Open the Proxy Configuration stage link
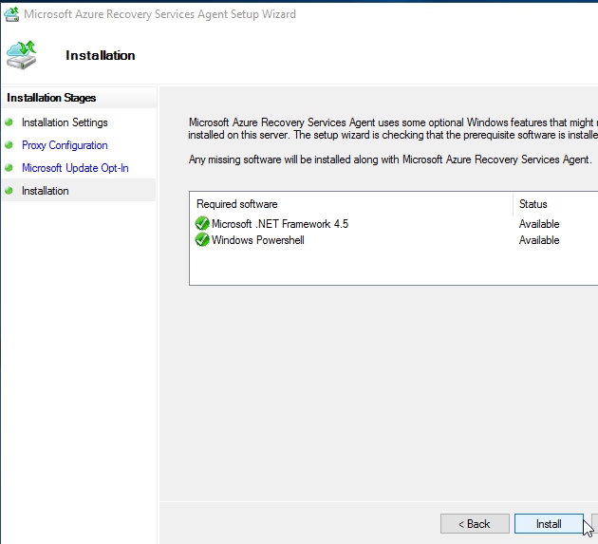 click(65, 145)
